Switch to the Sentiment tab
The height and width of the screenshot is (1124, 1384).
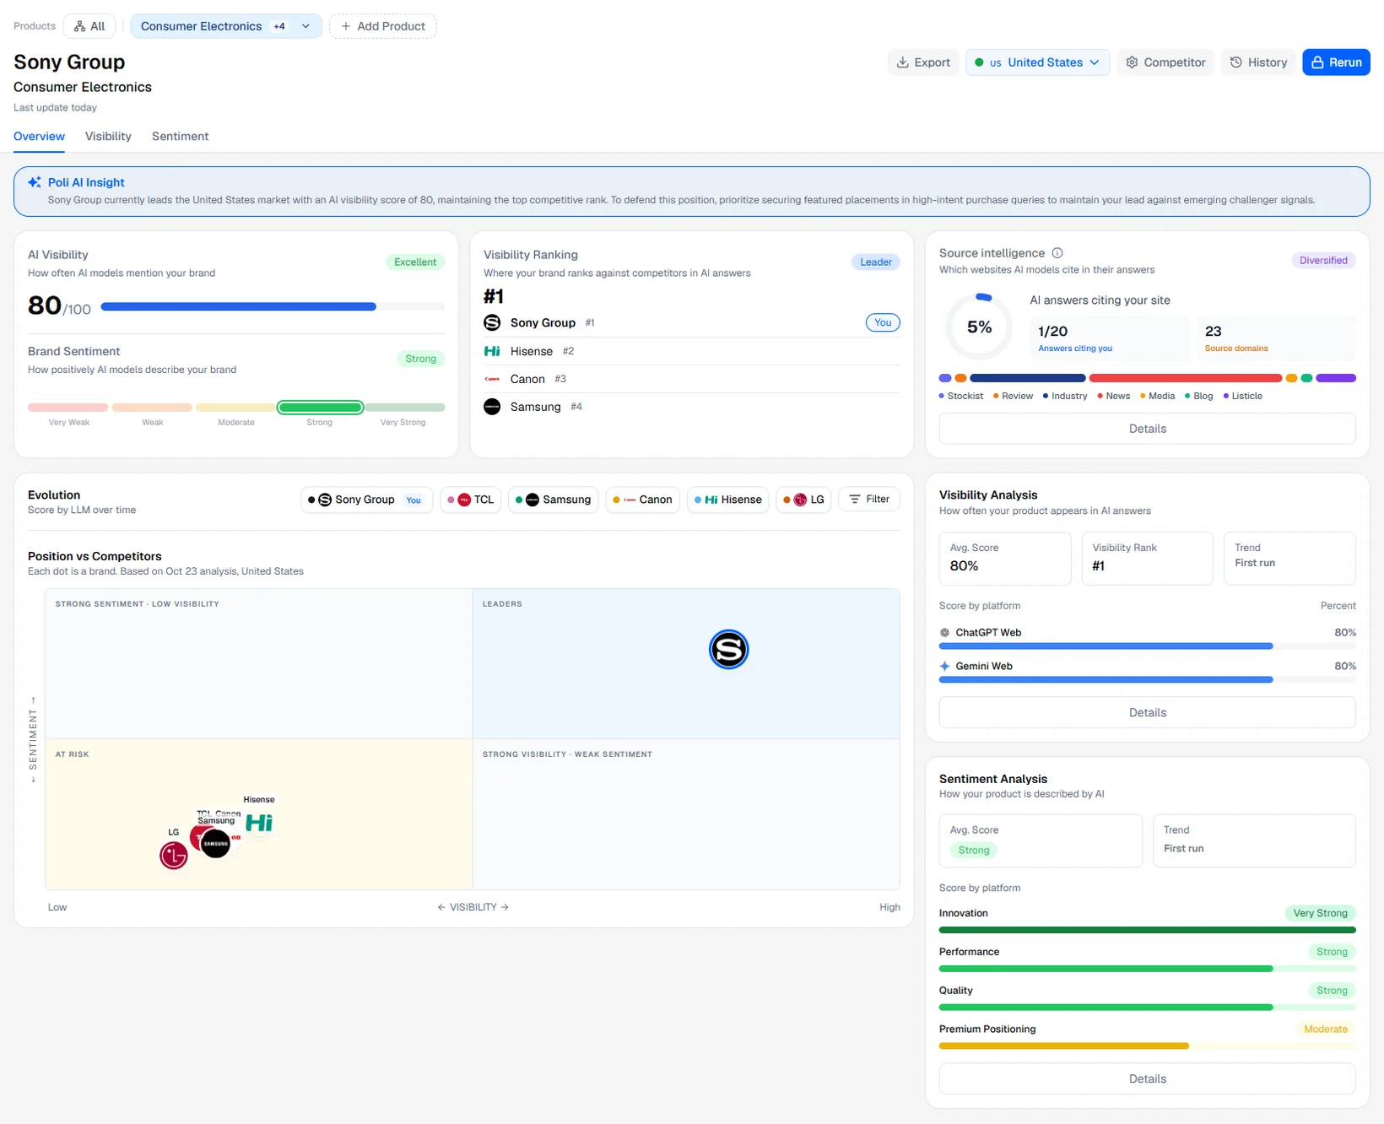tap(180, 137)
